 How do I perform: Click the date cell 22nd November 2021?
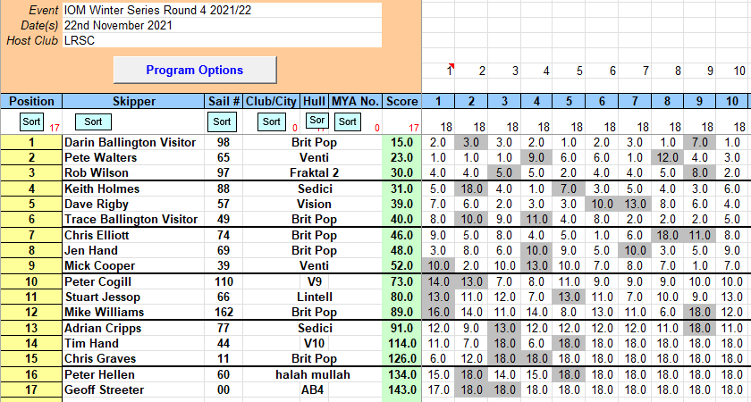tap(222, 25)
